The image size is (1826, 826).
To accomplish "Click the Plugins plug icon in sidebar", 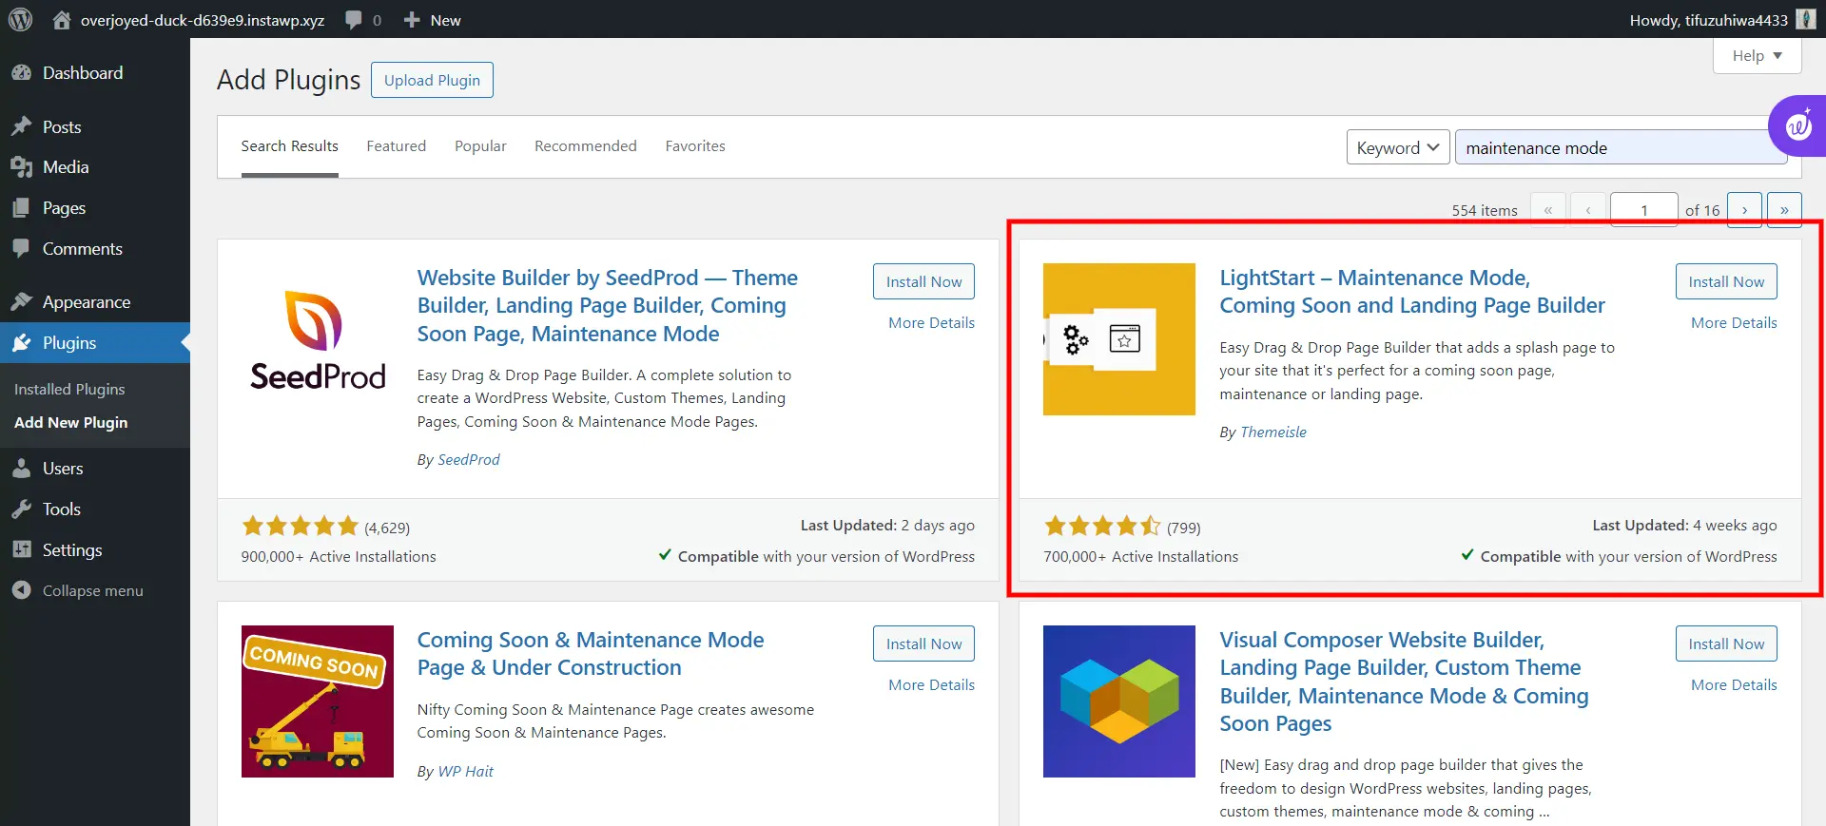I will point(21,342).
